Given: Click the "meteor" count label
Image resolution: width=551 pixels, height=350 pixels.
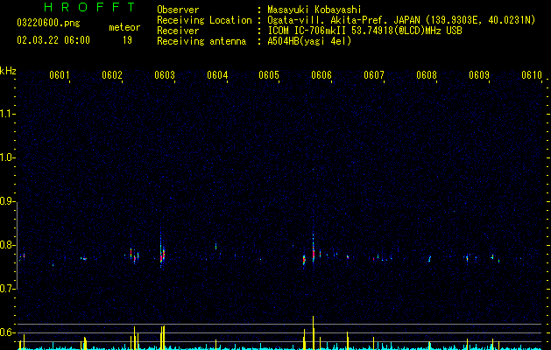Looking at the screenshot, I should [x=124, y=27].
